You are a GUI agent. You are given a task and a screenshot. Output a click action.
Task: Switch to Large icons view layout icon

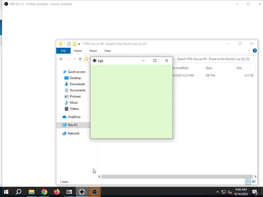click(x=254, y=182)
